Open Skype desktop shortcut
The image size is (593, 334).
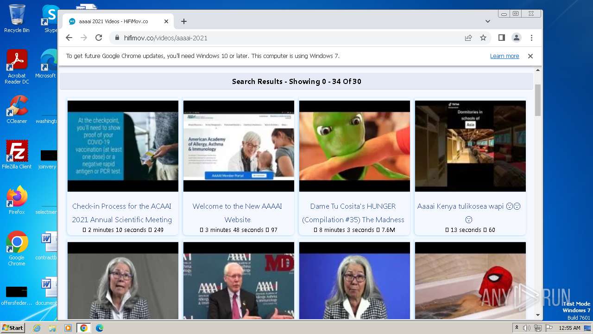[x=50, y=19]
